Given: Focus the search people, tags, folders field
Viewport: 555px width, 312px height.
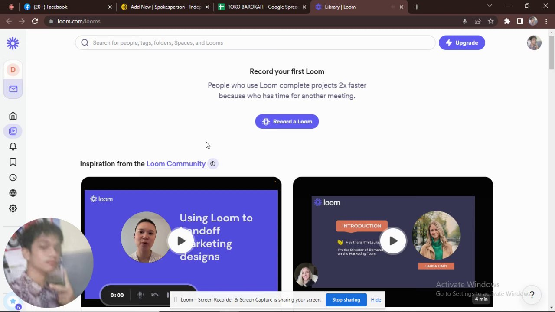Looking at the screenshot, I should (255, 42).
